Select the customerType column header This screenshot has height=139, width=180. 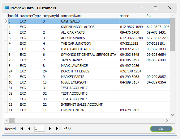tap(30, 16)
